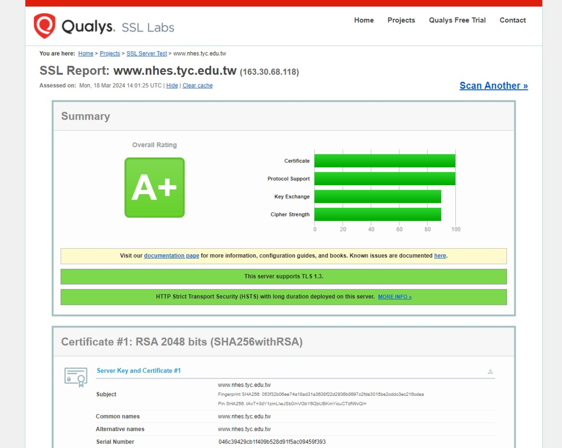
Task: Click the Key Exchange score bar
Action: 377,196
